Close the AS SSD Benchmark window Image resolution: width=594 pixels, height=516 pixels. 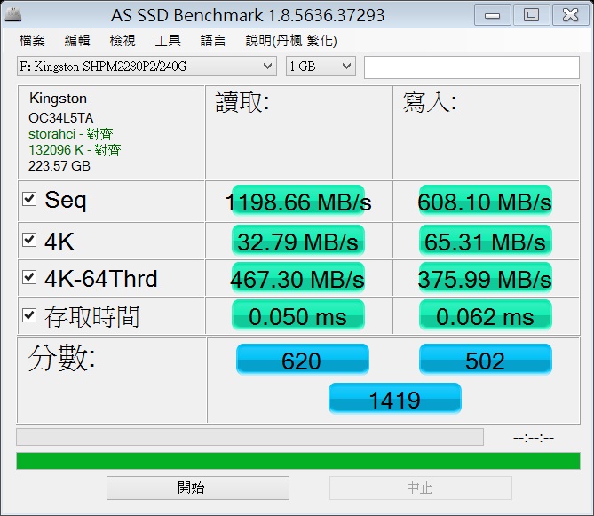point(571,15)
